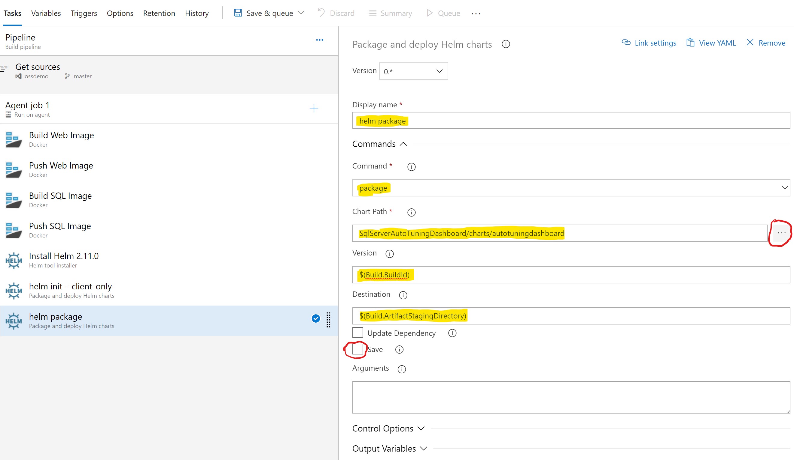Expand the Control Options section
The image size is (794, 460).
[x=388, y=429]
